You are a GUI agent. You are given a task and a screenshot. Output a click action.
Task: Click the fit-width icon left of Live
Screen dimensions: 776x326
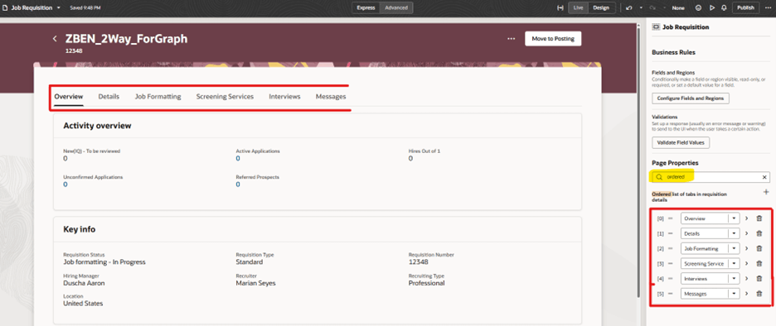point(560,8)
